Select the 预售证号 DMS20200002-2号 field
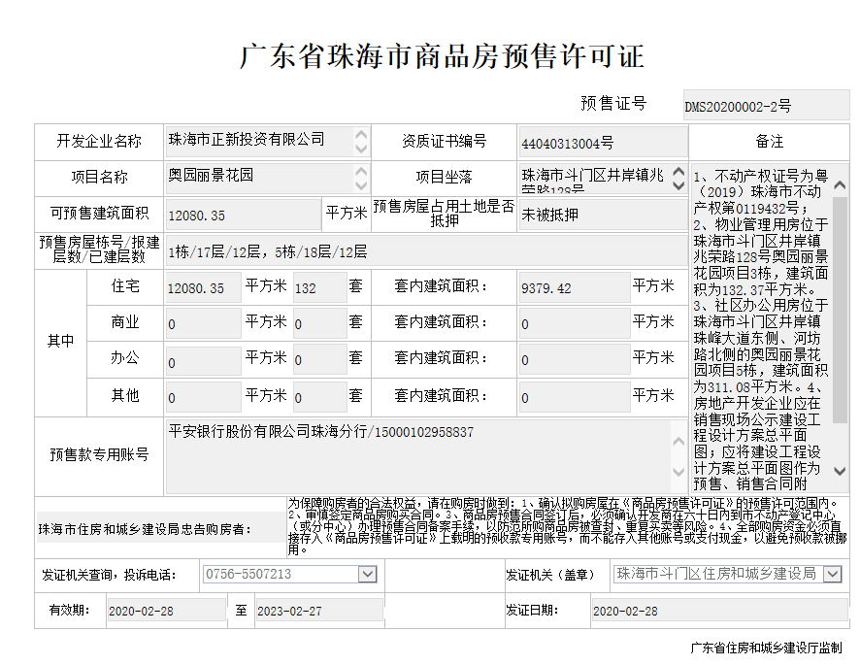This screenshot has height=665, width=860. pyautogui.click(x=765, y=105)
